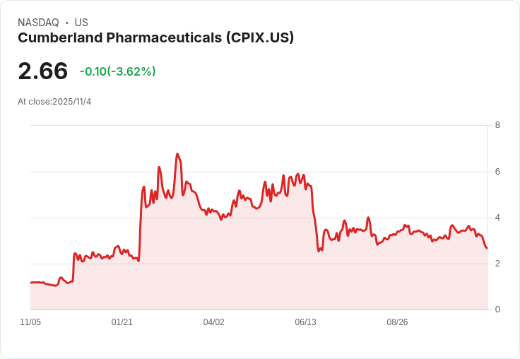
Task: Click the highest peak of the price line
Action: [x=177, y=154]
